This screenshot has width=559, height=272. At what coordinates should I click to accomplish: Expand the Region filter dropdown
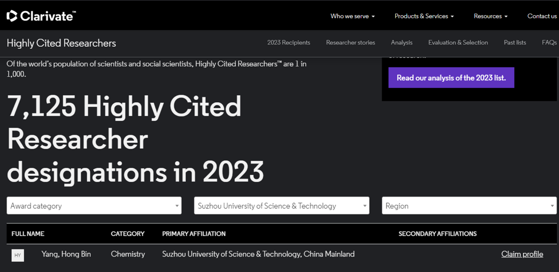click(x=469, y=206)
